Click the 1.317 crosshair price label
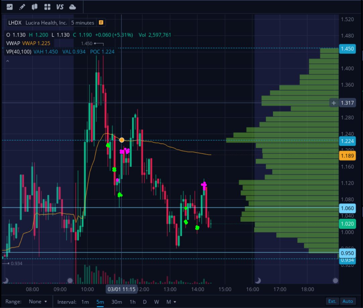The height and width of the screenshot is (308, 363). coord(347,103)
